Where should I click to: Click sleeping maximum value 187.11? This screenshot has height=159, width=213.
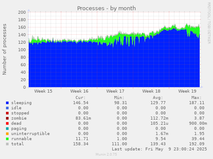point(197,103)
